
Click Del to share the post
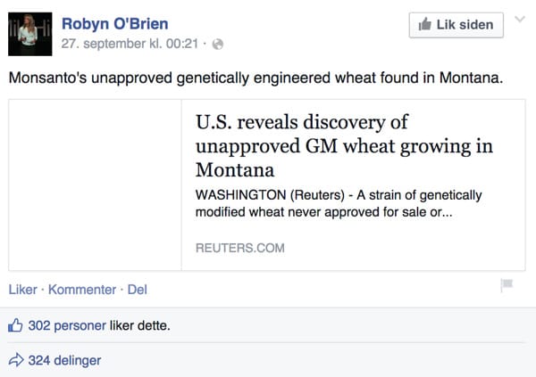pyautogui.click(x=138, y=290)
